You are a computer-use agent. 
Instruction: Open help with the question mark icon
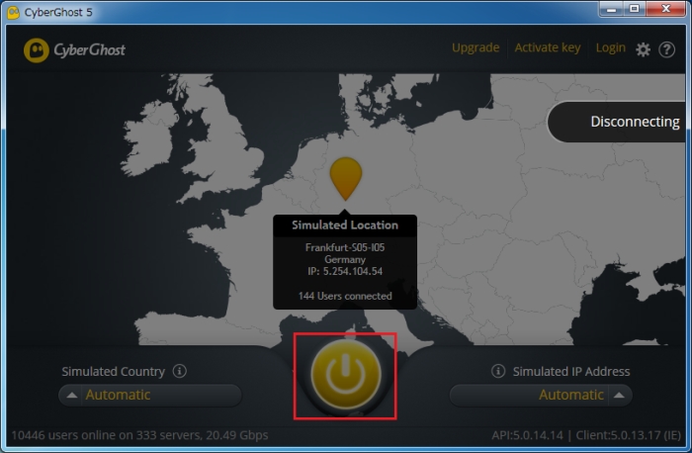(x=666, y=49)
